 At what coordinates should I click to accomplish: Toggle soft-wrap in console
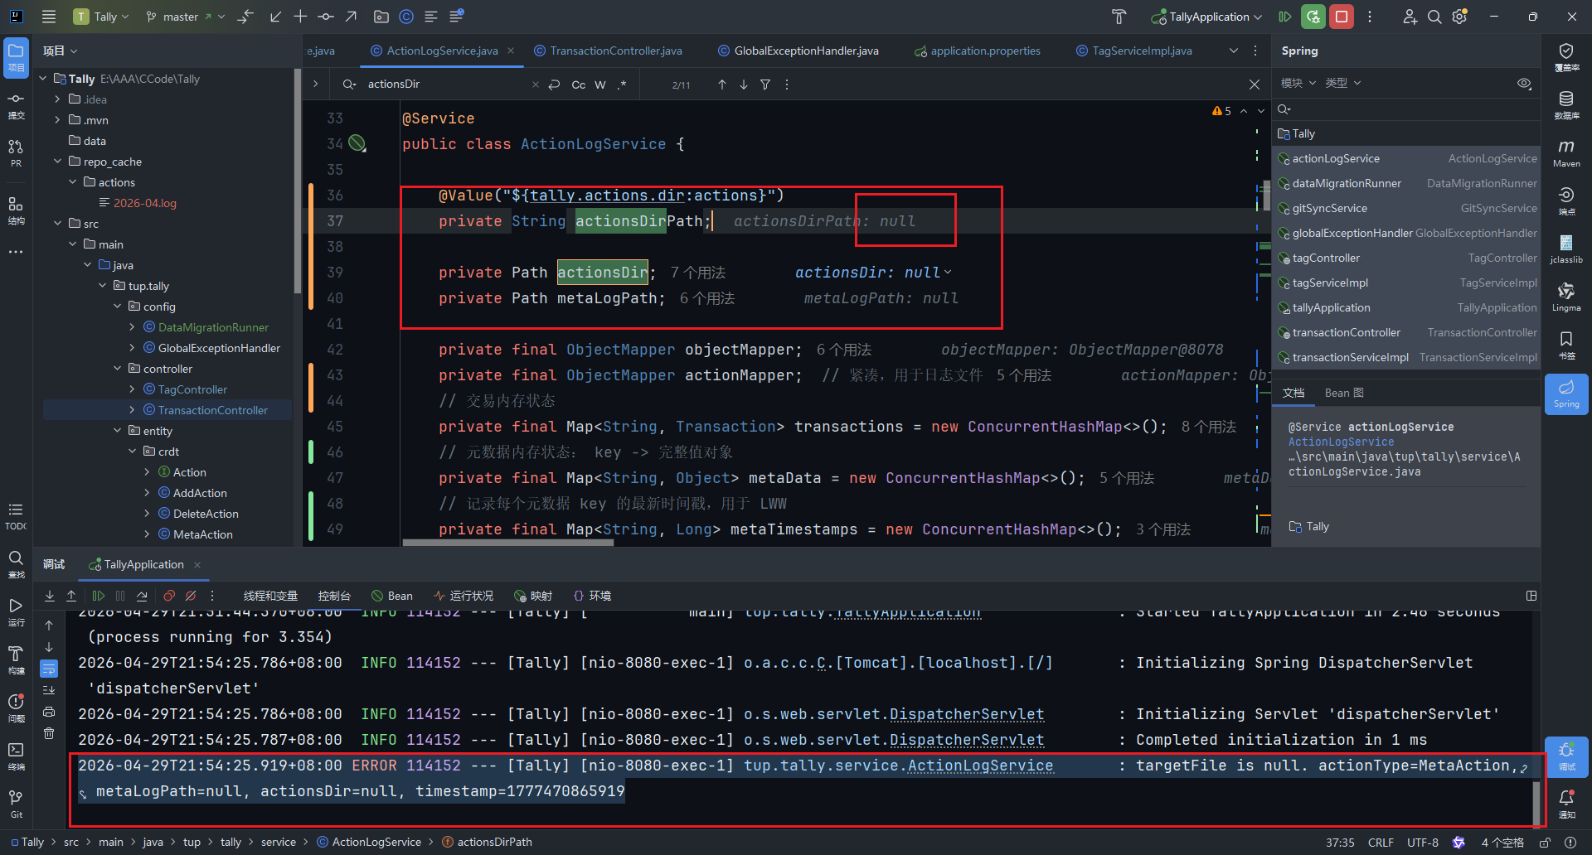click(49, 669)
